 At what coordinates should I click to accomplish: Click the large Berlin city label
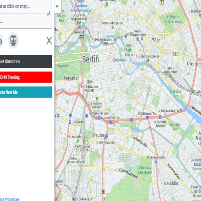[x=90, y=59]
